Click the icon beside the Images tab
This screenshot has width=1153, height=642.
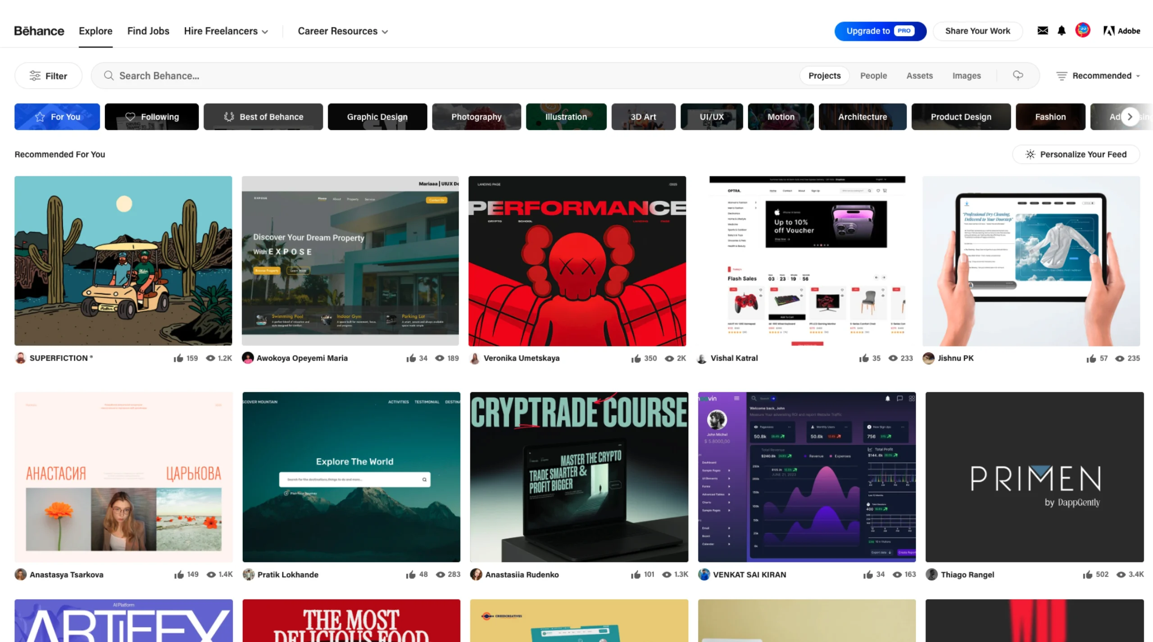point(1018,76)
